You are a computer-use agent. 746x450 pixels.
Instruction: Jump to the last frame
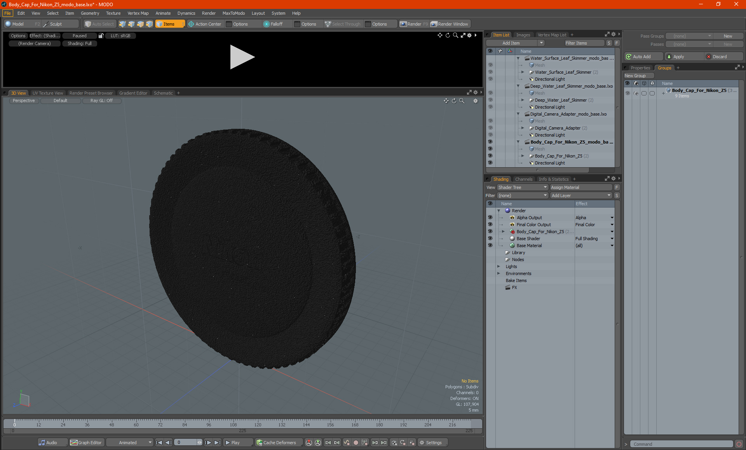[x=218, y=443]
